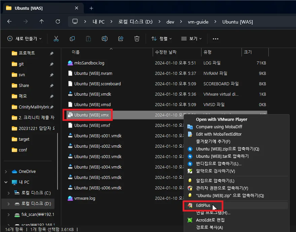Click 내 PC in the address bar
Image resolution: width=296 pixels, height=232 pixels.
click(x=99, y=22)
